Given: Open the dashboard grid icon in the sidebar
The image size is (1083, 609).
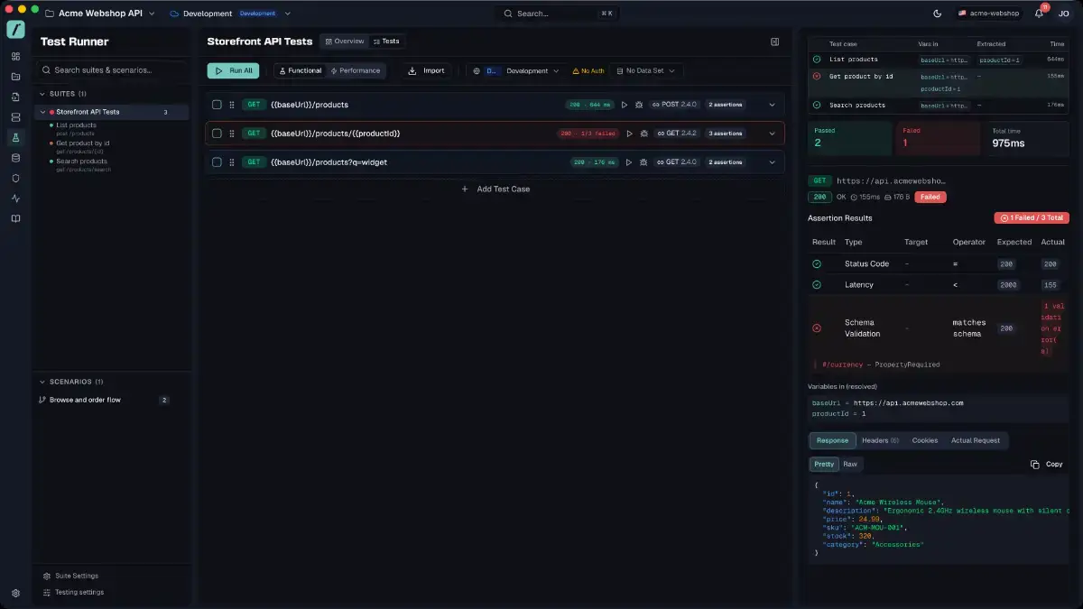Looking at the screenshot, I should click(x=15, y=56).
